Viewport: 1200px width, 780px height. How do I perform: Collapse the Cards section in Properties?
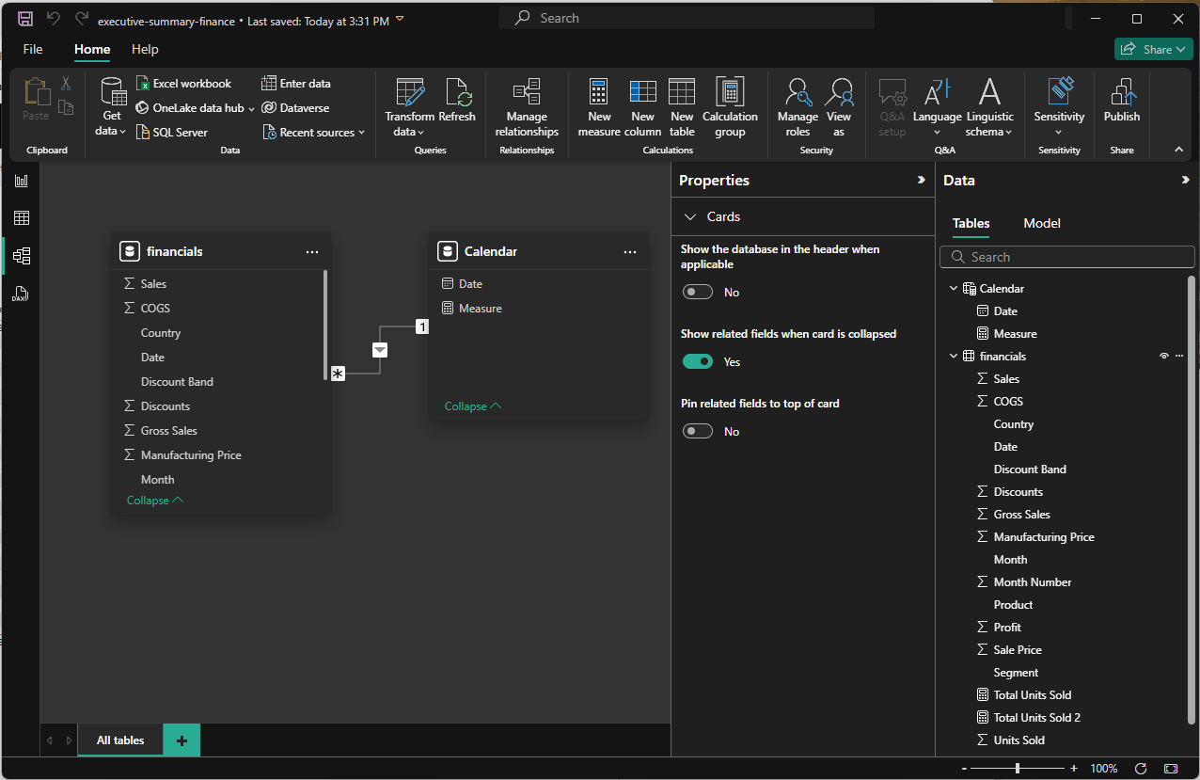689,216
